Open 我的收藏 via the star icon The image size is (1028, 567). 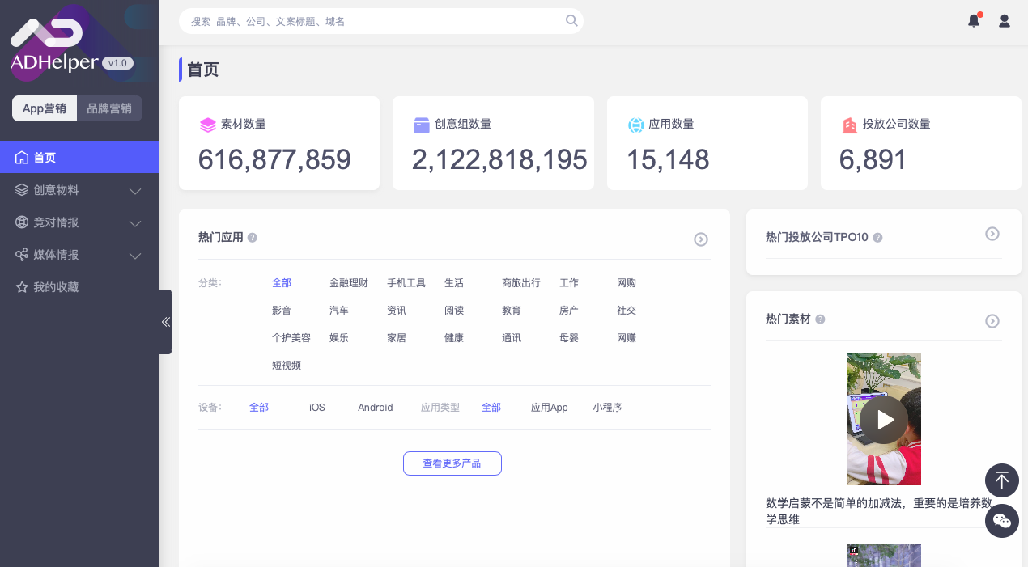click(x=22, y=286)
